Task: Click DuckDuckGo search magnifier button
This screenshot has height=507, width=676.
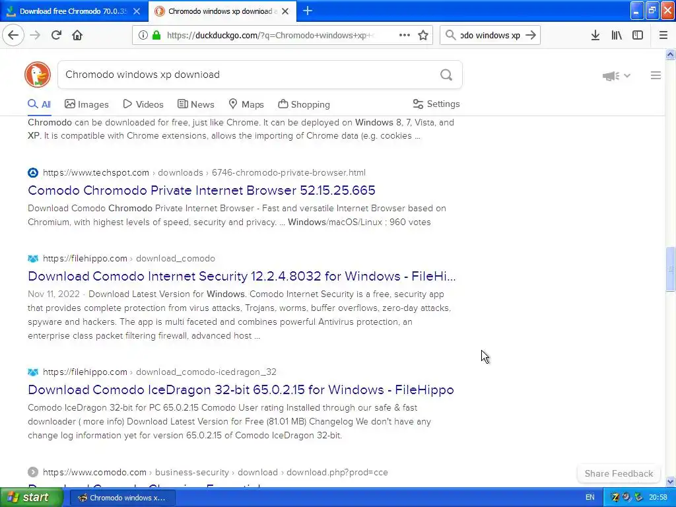Action: (x=446, y=75)
